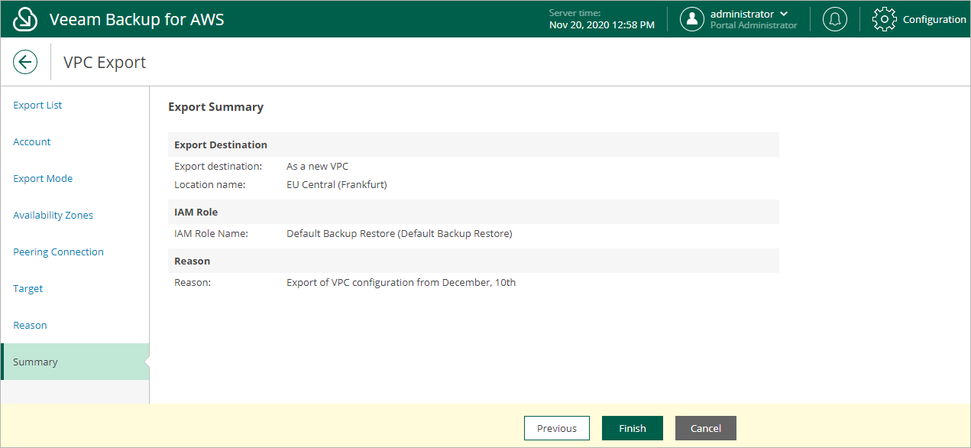The image size is (971, 448).
Task: Open the Availability Zones step
Action: pos(53,215)
